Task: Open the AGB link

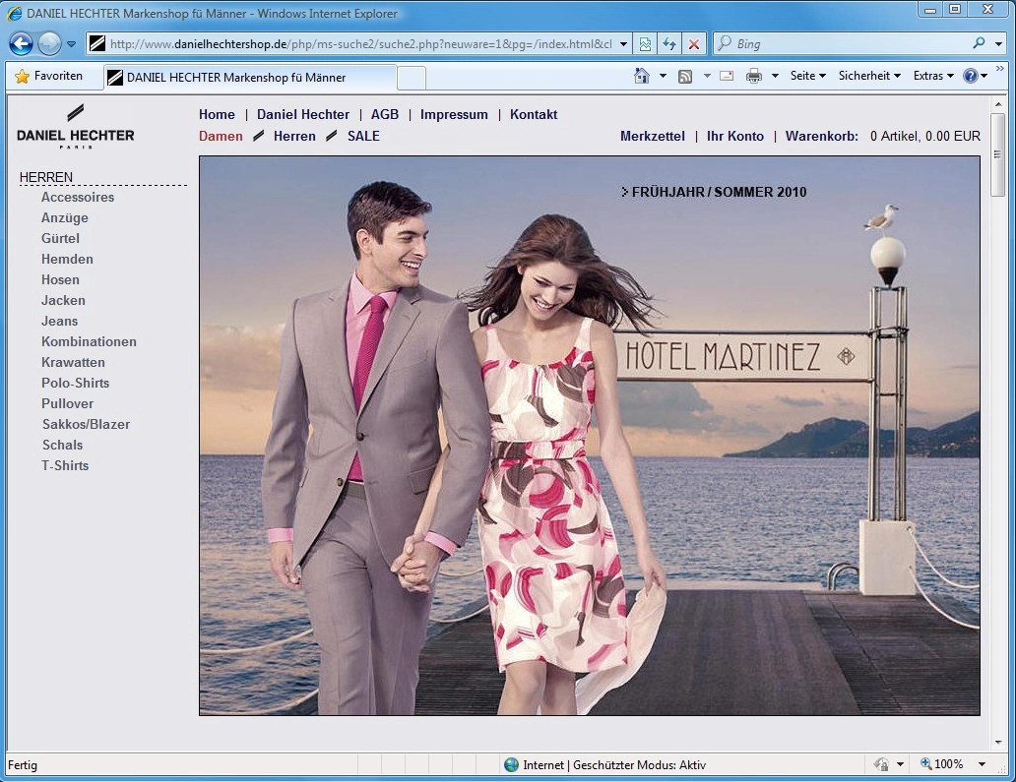Action: point(385,114)
